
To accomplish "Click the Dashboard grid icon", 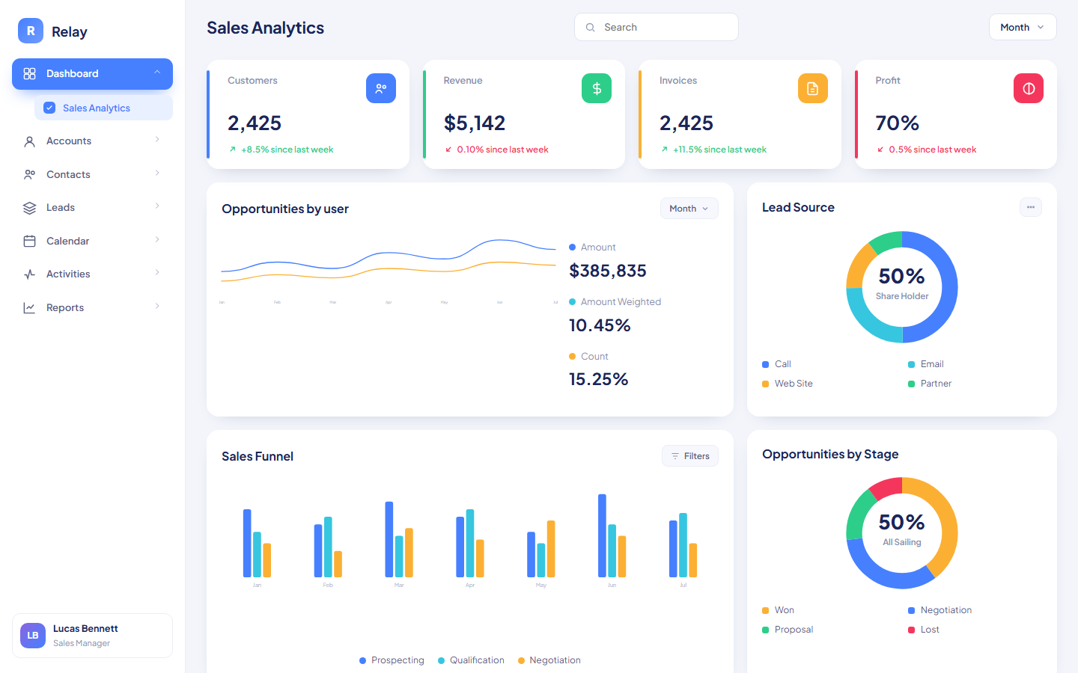I will (x=30, y=73).
